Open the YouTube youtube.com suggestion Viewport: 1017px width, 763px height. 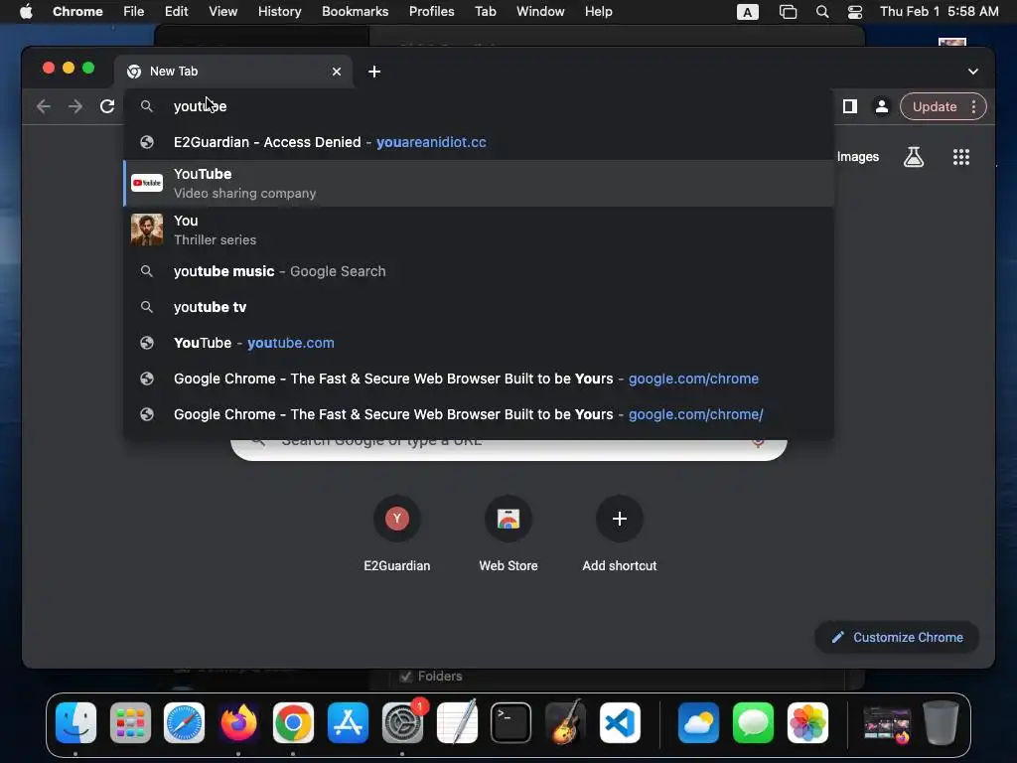click(478, 343)
